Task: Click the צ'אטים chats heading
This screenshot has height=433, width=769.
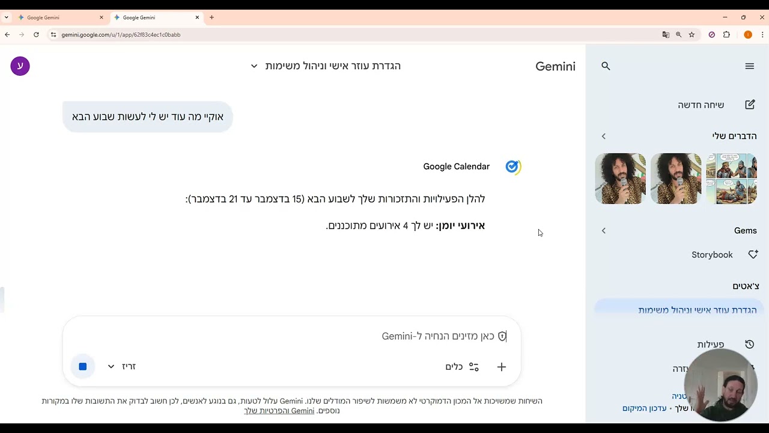Action: [x=745, y=286]
